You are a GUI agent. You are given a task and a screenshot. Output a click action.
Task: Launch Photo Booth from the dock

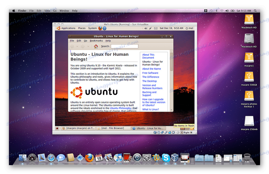point(128,157)
